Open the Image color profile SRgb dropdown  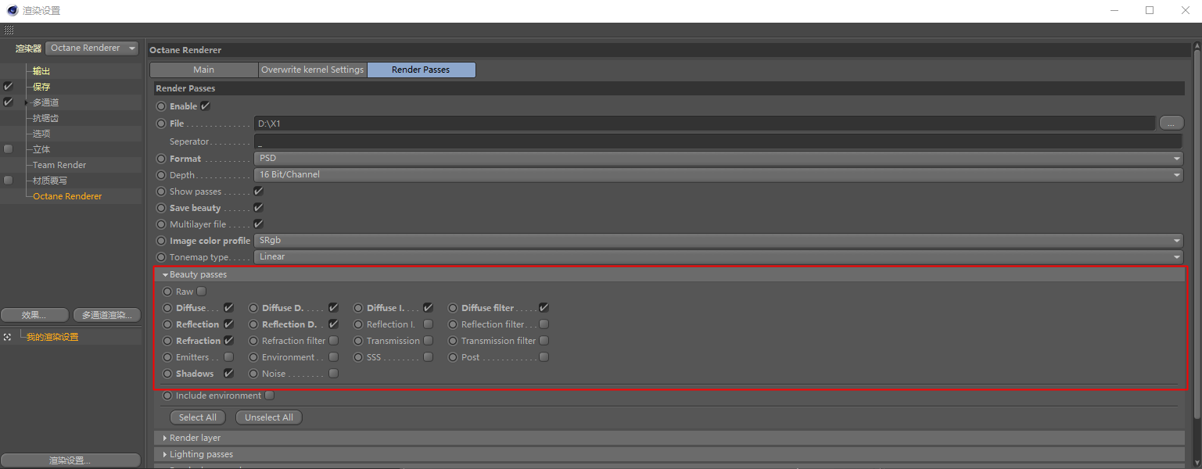(x=718, y=241)
